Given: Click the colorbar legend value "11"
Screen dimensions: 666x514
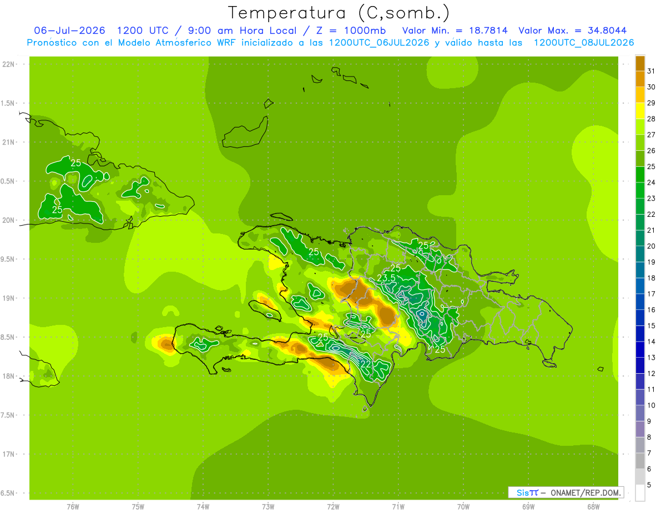Looking at the screenshot, I should click(652, 389).
